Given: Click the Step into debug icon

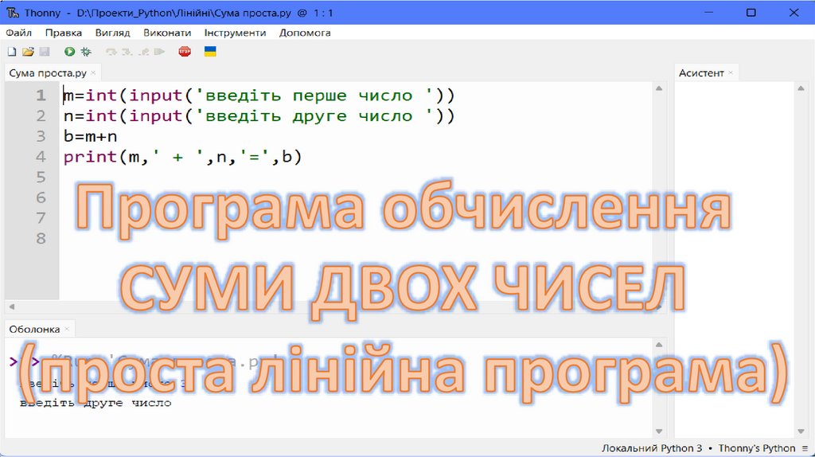Looking at the screenshot, I should click(127, 52).
